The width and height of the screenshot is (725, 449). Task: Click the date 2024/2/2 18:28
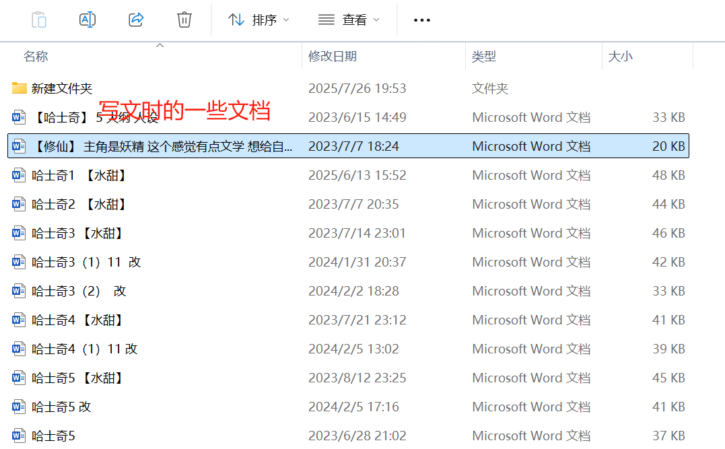(353, 291)
